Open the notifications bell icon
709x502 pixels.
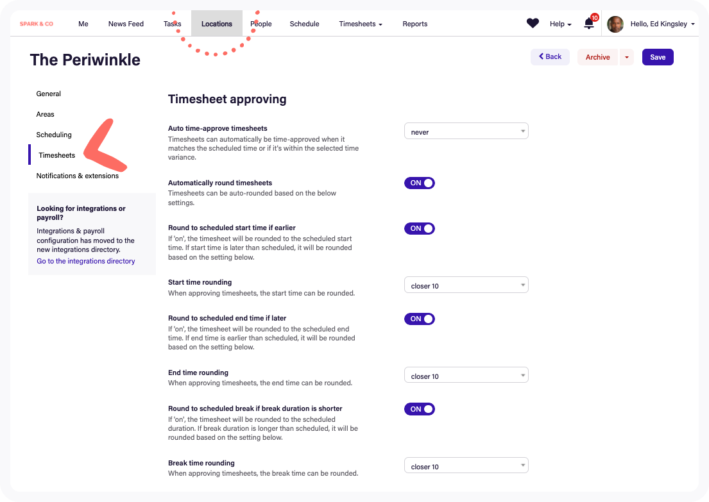[589, 24]
